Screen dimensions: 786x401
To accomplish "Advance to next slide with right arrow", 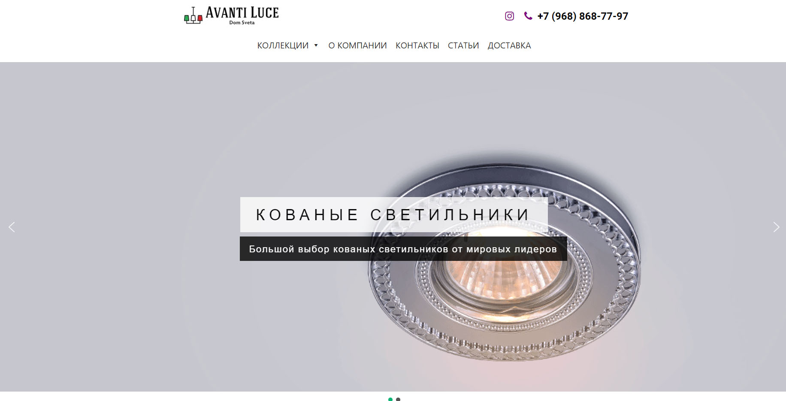I will coord(776,227).
